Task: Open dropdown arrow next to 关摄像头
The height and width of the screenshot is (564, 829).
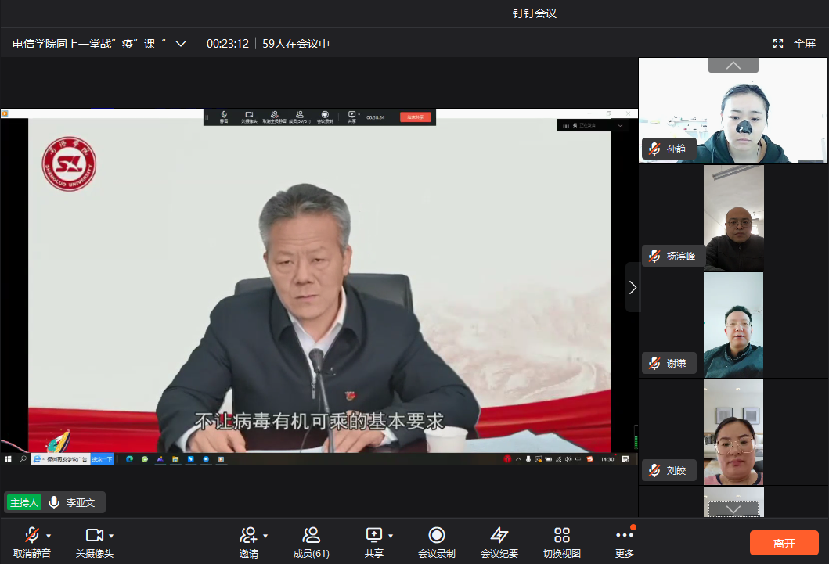Action: pyautogui.click(x=111, y=536)
